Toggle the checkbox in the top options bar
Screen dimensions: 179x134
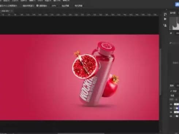(37, 5)
